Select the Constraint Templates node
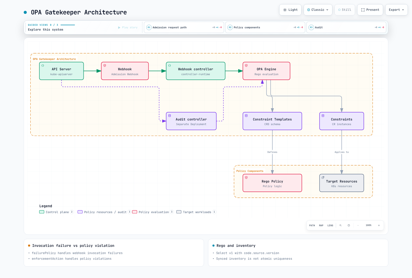This screenshot has width=412, height=278. tap(272, 121)
